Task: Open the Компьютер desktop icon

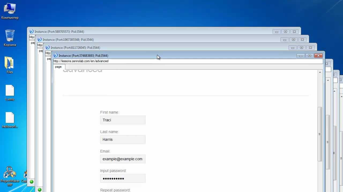Action: pyautogui.click(x=10, y=11)
